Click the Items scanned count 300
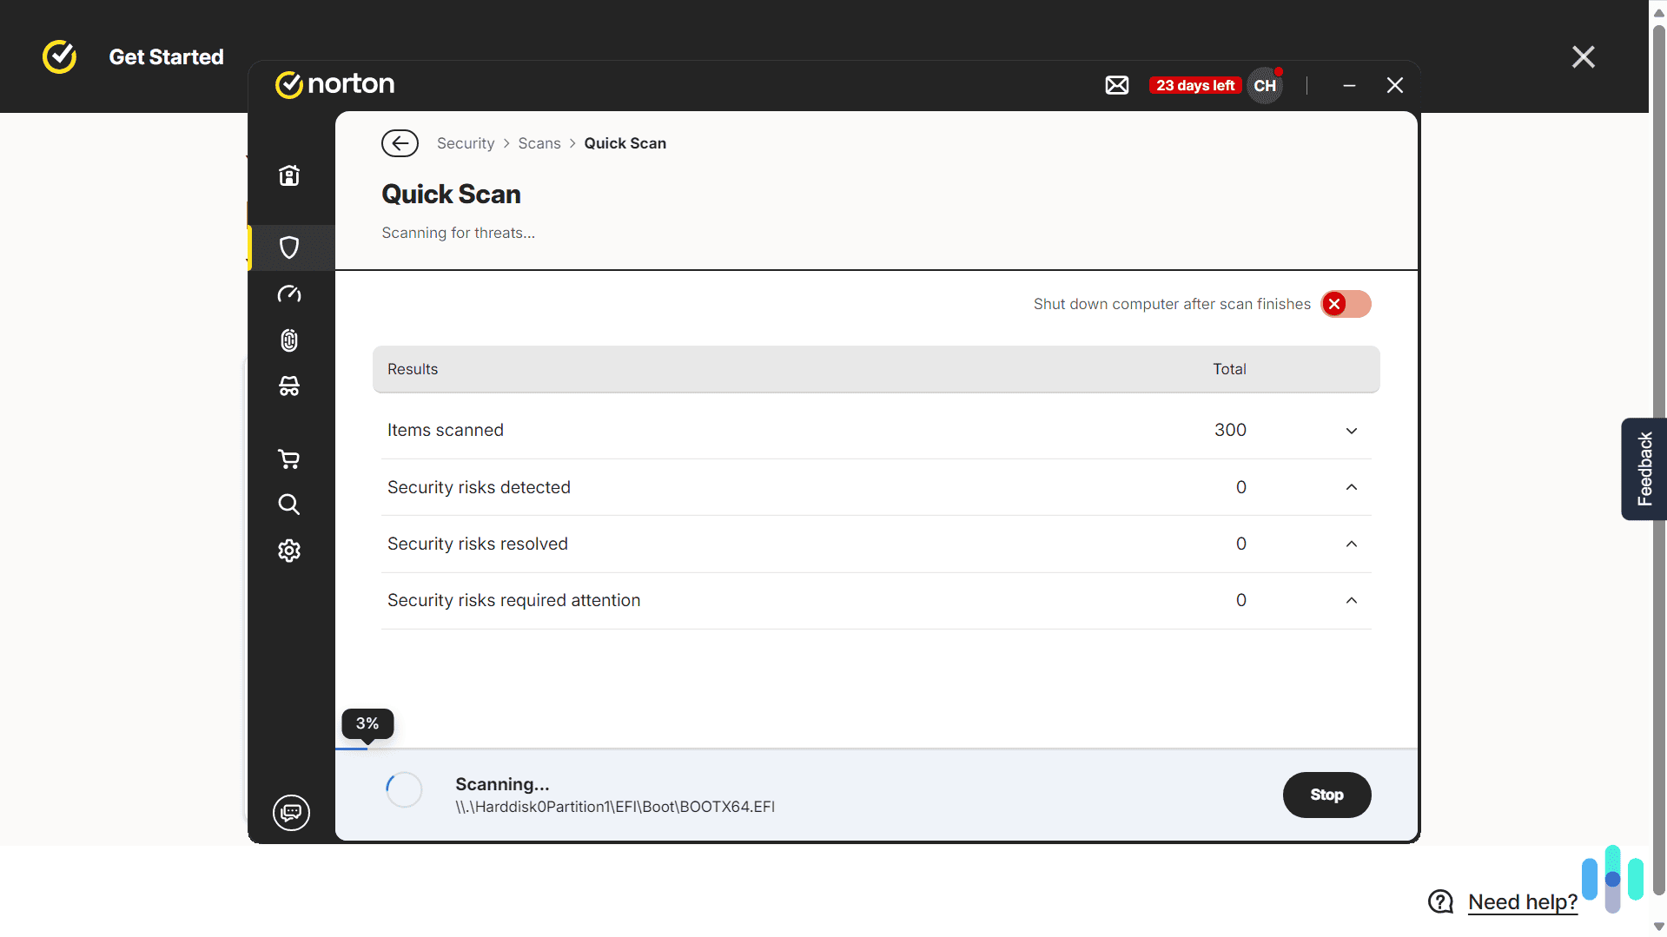The width and height of the screenshot is (1667, 937). click(x=1230, y=430)
